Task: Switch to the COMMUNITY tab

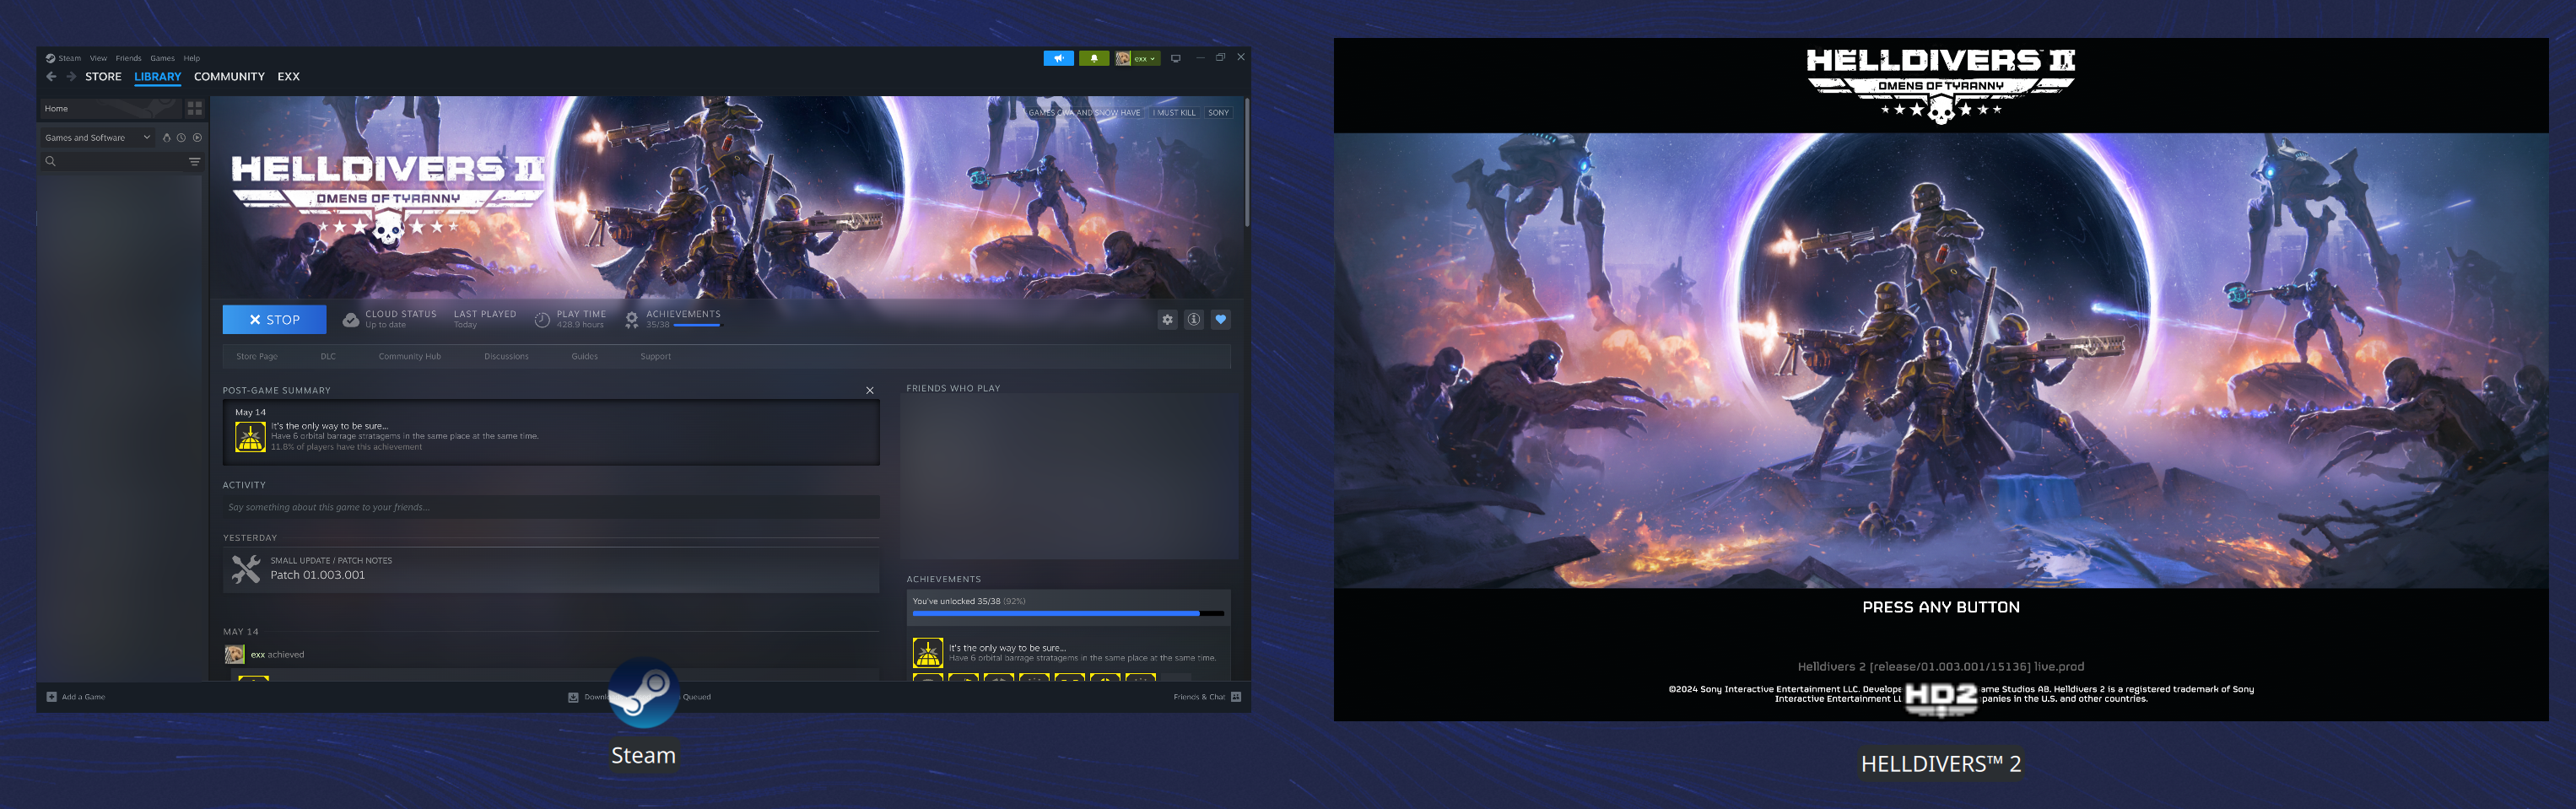Action: click(229, 76)
